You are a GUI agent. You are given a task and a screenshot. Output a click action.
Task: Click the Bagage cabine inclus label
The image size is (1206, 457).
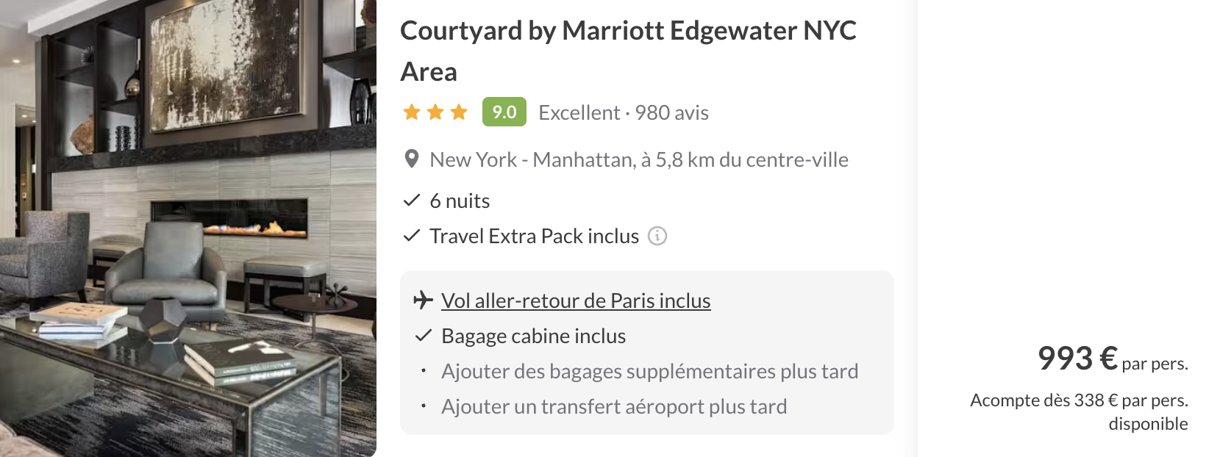pyautogui.click(x=533, y=336)
